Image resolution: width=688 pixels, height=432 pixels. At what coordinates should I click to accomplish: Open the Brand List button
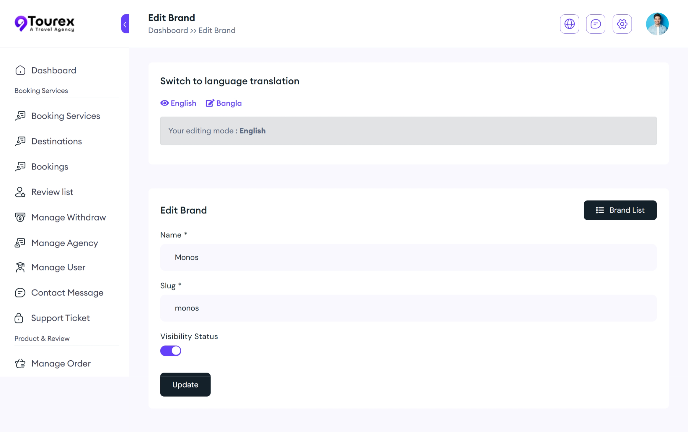coord(620,210)
